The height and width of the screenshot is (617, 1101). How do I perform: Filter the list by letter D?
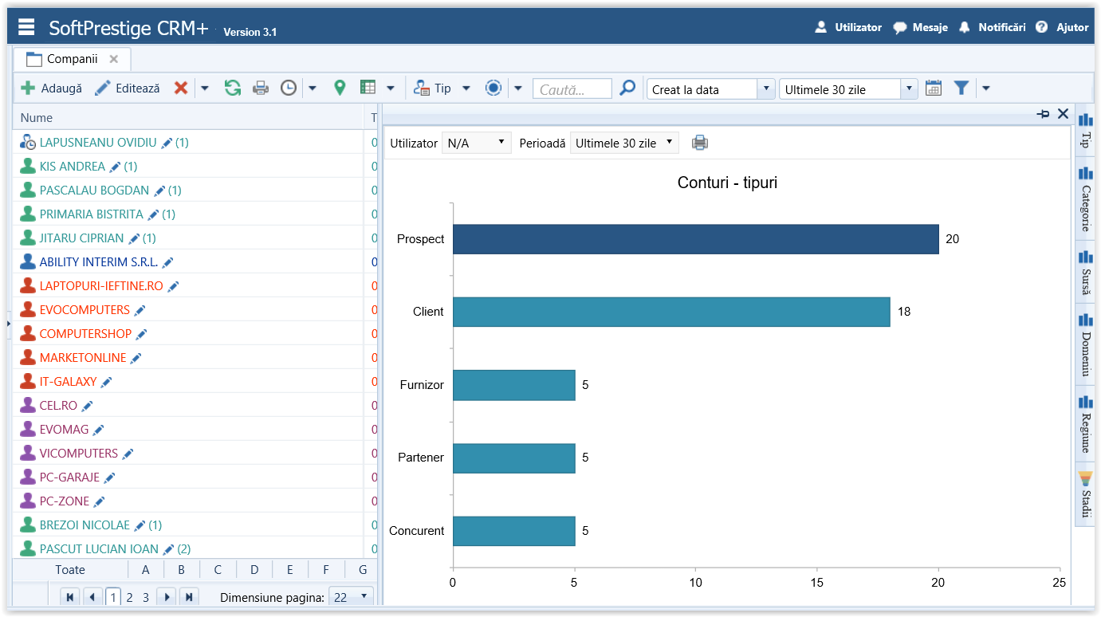click(254, 570)
